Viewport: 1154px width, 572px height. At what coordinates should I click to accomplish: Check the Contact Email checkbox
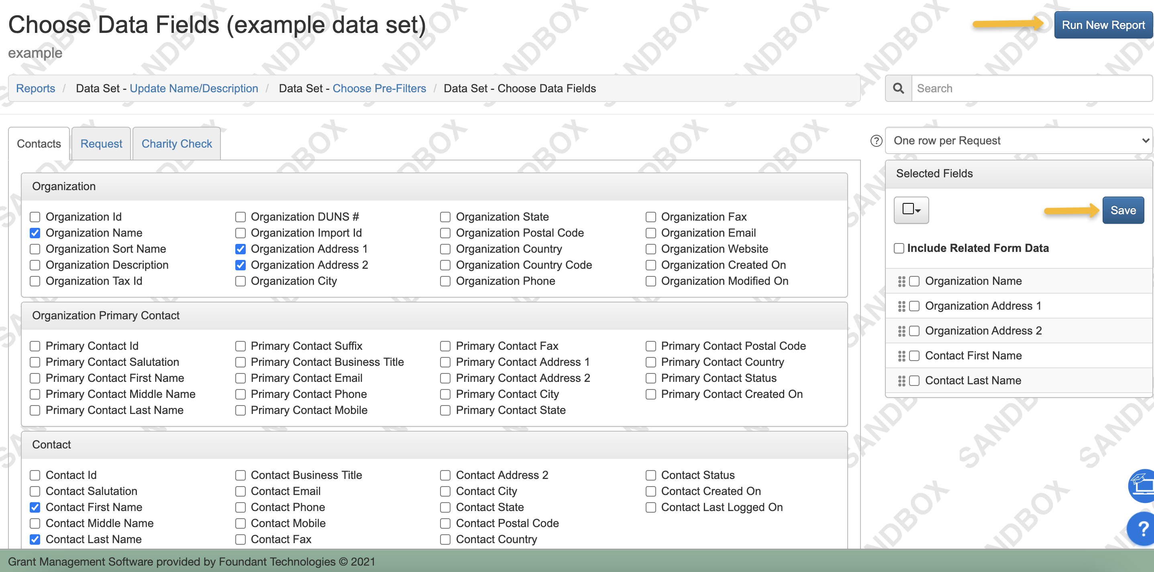pyautogui.click(x=241, y=491)
